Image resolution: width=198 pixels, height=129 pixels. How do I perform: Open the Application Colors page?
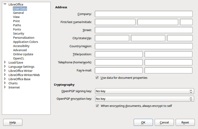coord(25,42)
